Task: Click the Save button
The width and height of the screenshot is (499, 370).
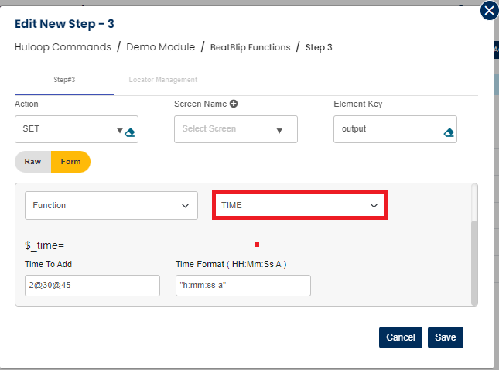Action: click(445, 337)
